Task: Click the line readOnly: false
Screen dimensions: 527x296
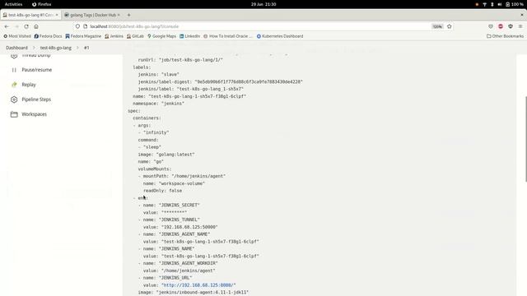Action: [163, 191]
